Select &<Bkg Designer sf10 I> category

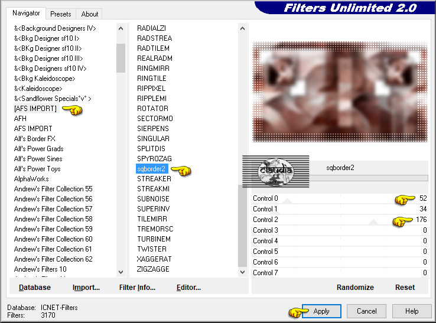pos(47,38)
